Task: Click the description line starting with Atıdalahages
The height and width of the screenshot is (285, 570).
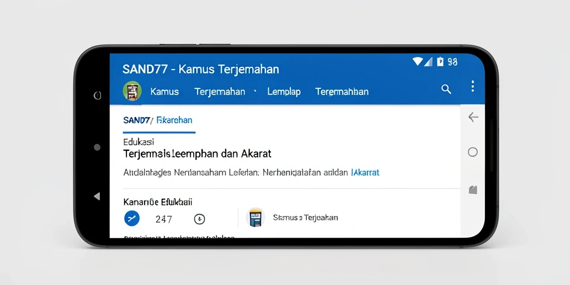Action: coord(251,173)
